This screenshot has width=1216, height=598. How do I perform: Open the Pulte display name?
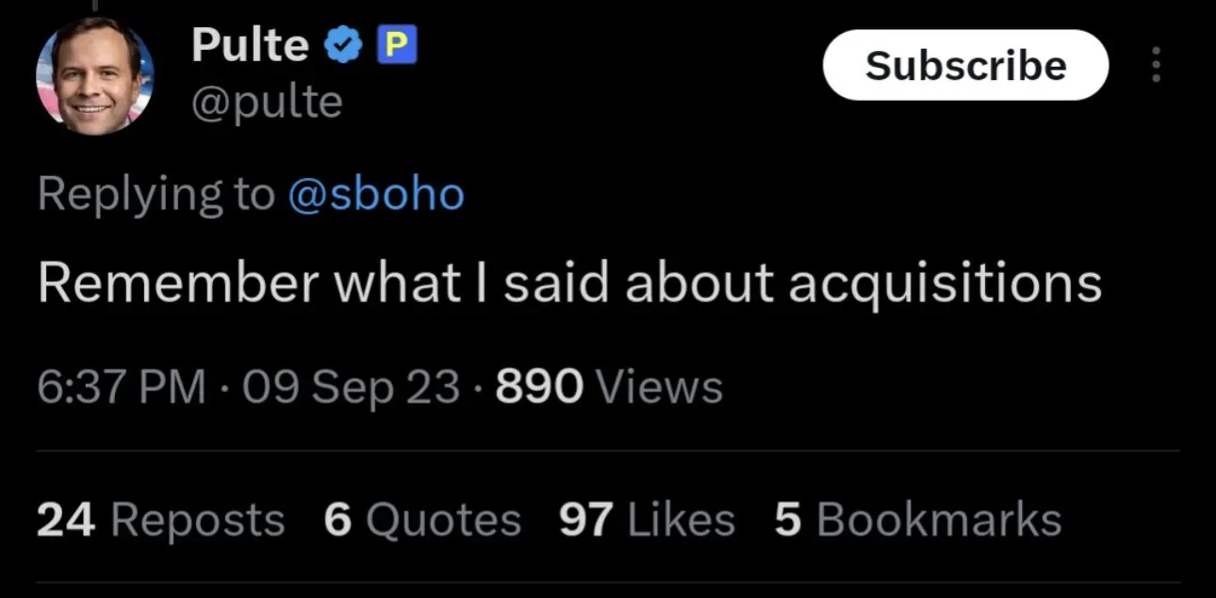tap(250, 44)
